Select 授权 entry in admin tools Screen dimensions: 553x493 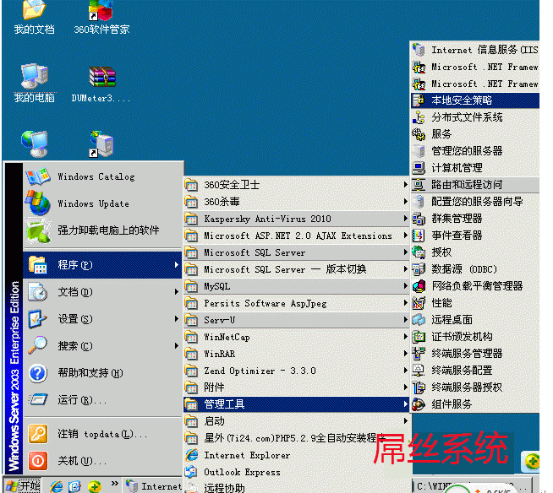click(x=474, y=252)
